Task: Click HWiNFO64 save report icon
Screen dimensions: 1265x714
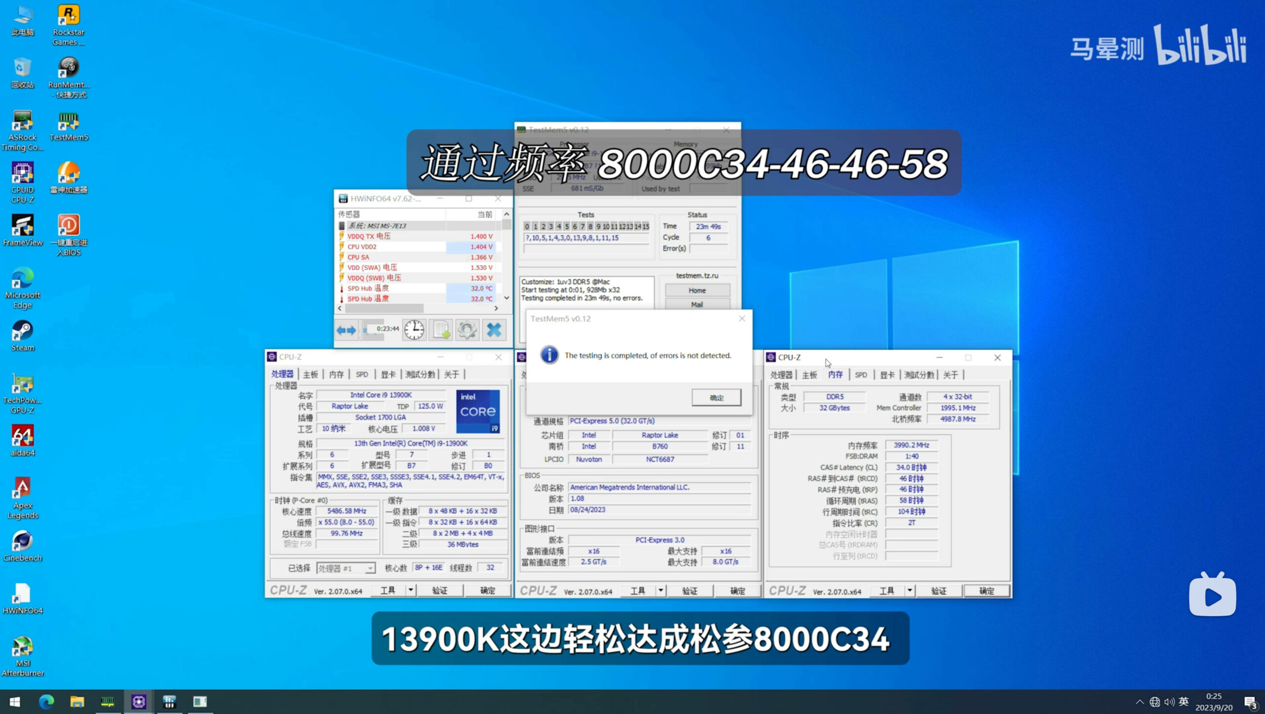Action: [441, 330]
